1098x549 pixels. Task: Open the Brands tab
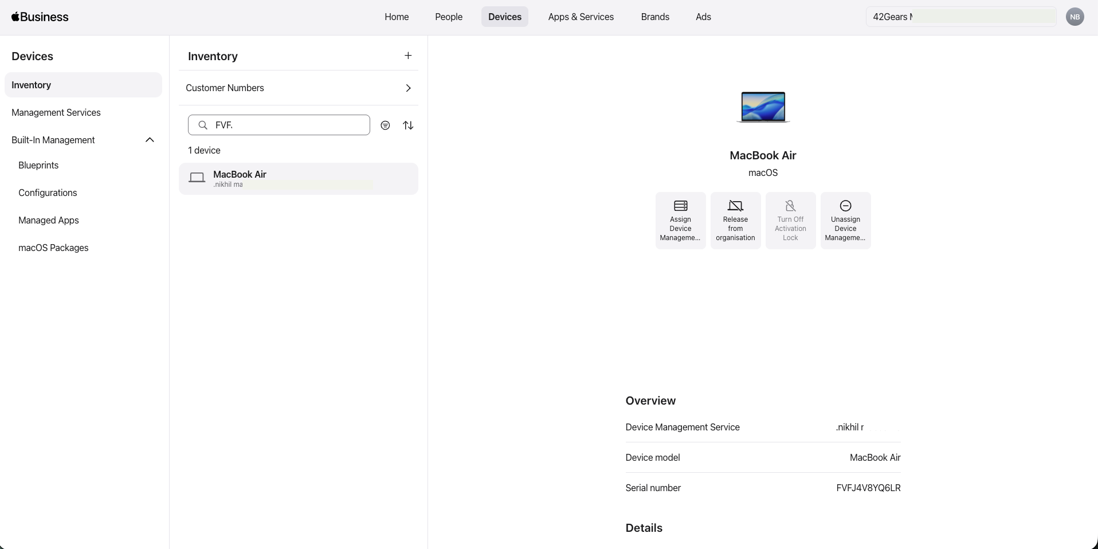pos(655,17)
